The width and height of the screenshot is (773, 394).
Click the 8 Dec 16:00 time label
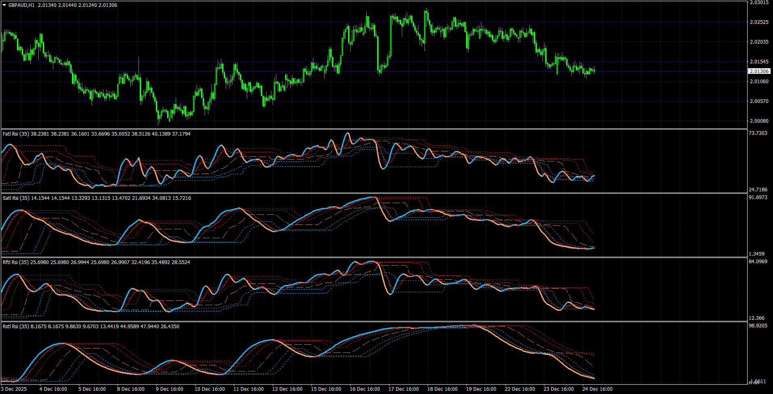(x=131, y=389)
